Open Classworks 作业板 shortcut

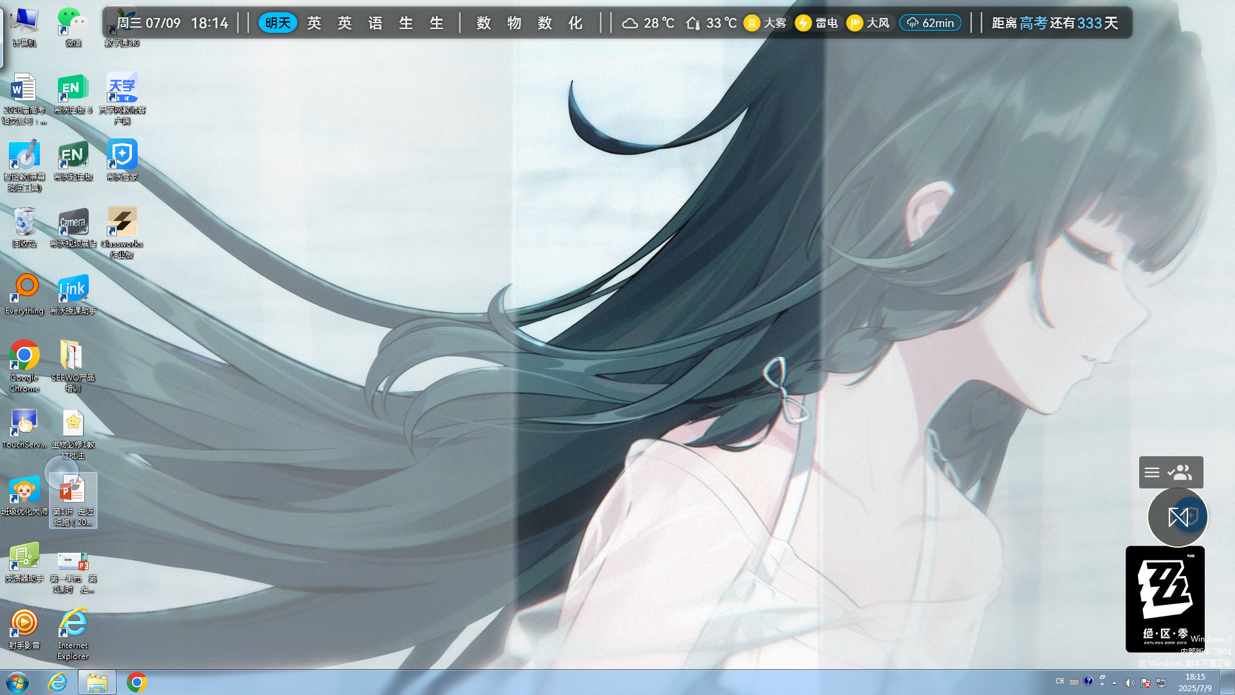(x=122, y=233)
